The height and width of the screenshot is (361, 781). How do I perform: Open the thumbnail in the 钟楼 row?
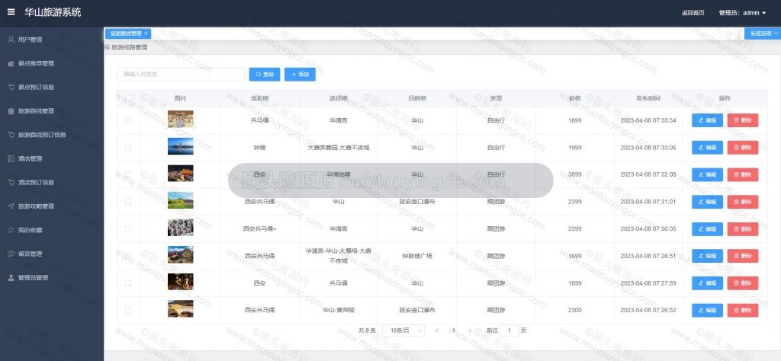pos(180,147)
